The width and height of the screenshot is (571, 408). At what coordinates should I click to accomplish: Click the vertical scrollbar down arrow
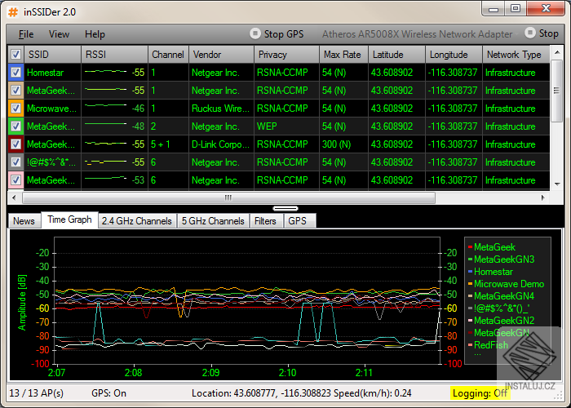(x=557, y=184)
